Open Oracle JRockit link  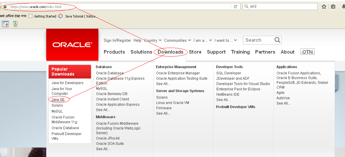pyautogui.click(x=108, y=138)
